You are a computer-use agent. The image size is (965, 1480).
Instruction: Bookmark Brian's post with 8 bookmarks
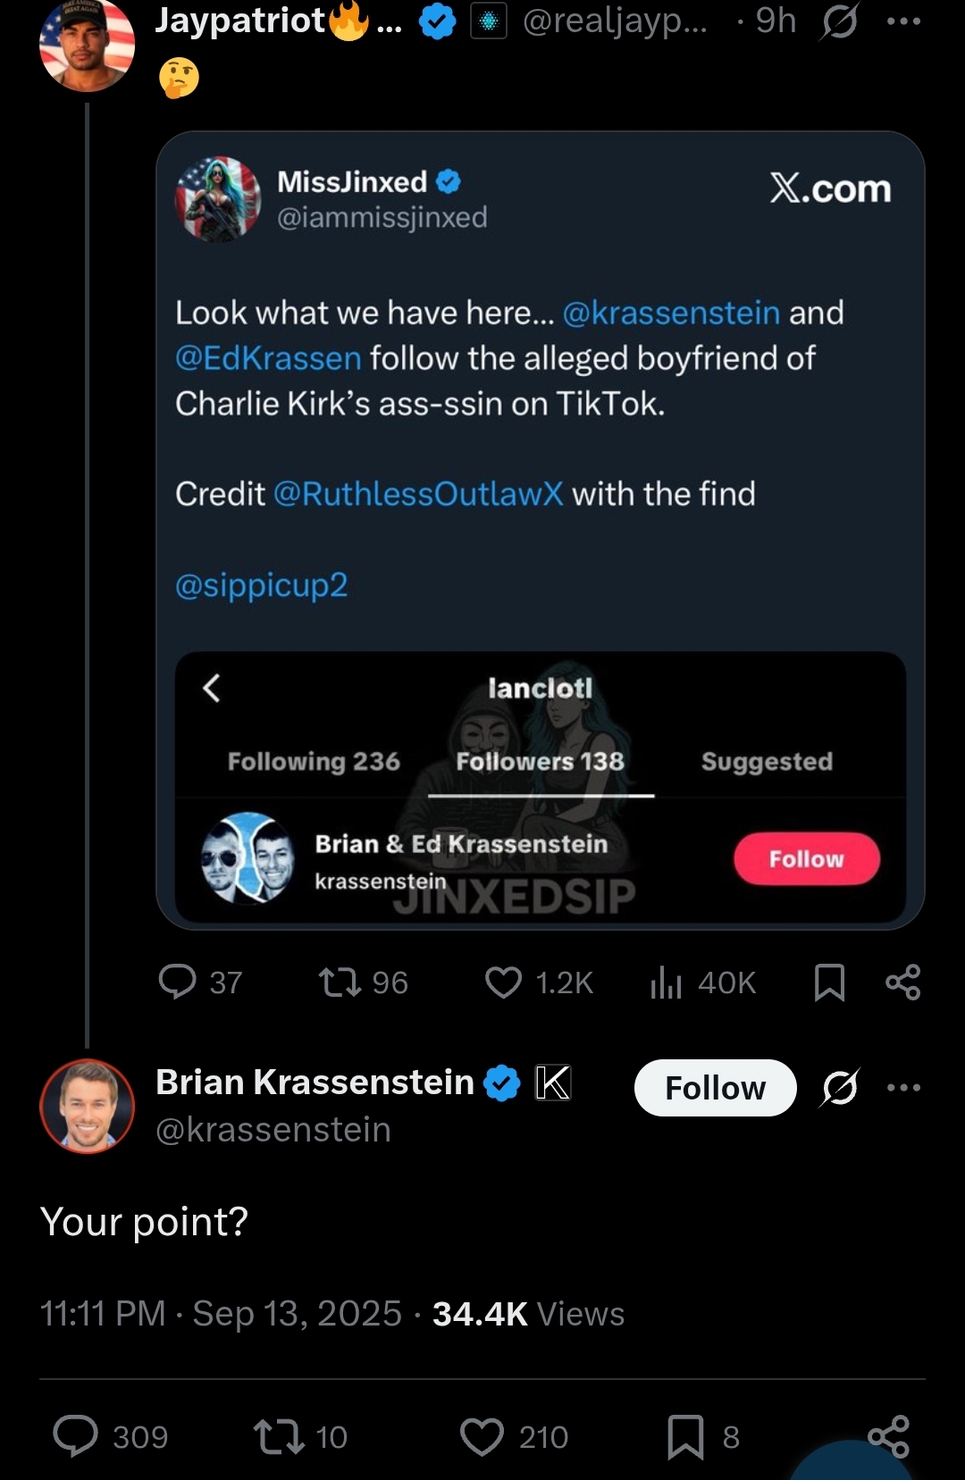(685, 1436)
